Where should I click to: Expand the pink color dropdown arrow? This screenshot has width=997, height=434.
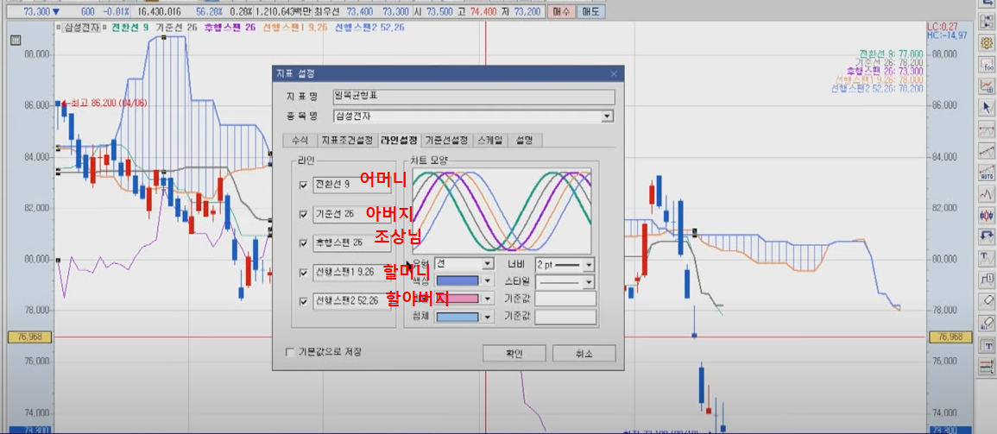tap(488, 299)
